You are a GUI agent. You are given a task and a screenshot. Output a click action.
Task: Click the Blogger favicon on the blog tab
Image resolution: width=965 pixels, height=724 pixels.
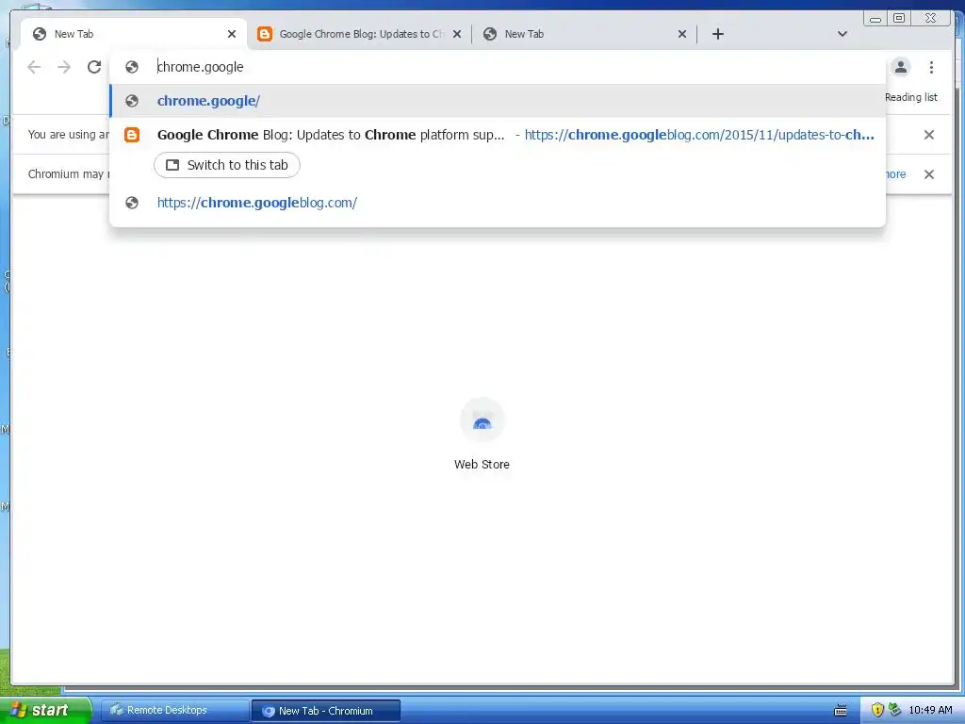coord(265,34)
